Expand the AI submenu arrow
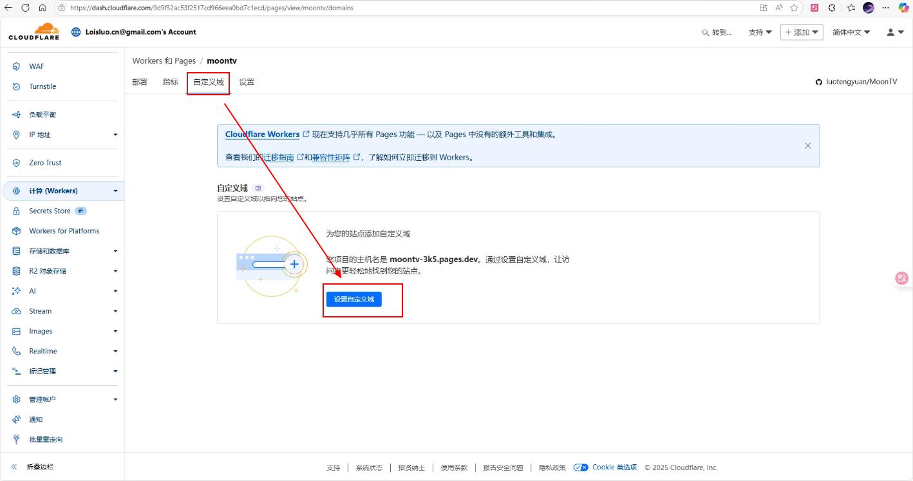 coord(115,291)
